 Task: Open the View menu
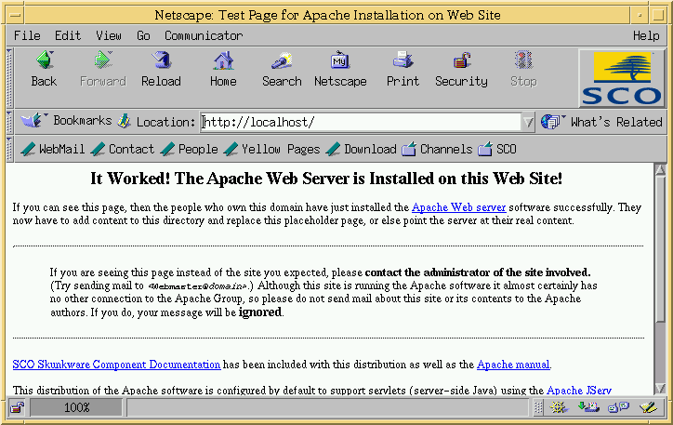coord(109,35)
